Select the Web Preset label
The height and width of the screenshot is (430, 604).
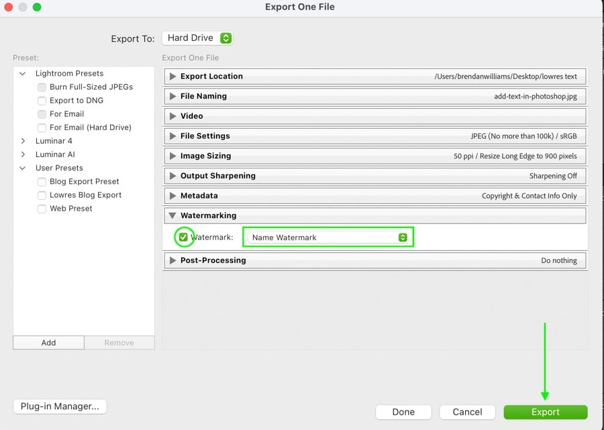71,208
